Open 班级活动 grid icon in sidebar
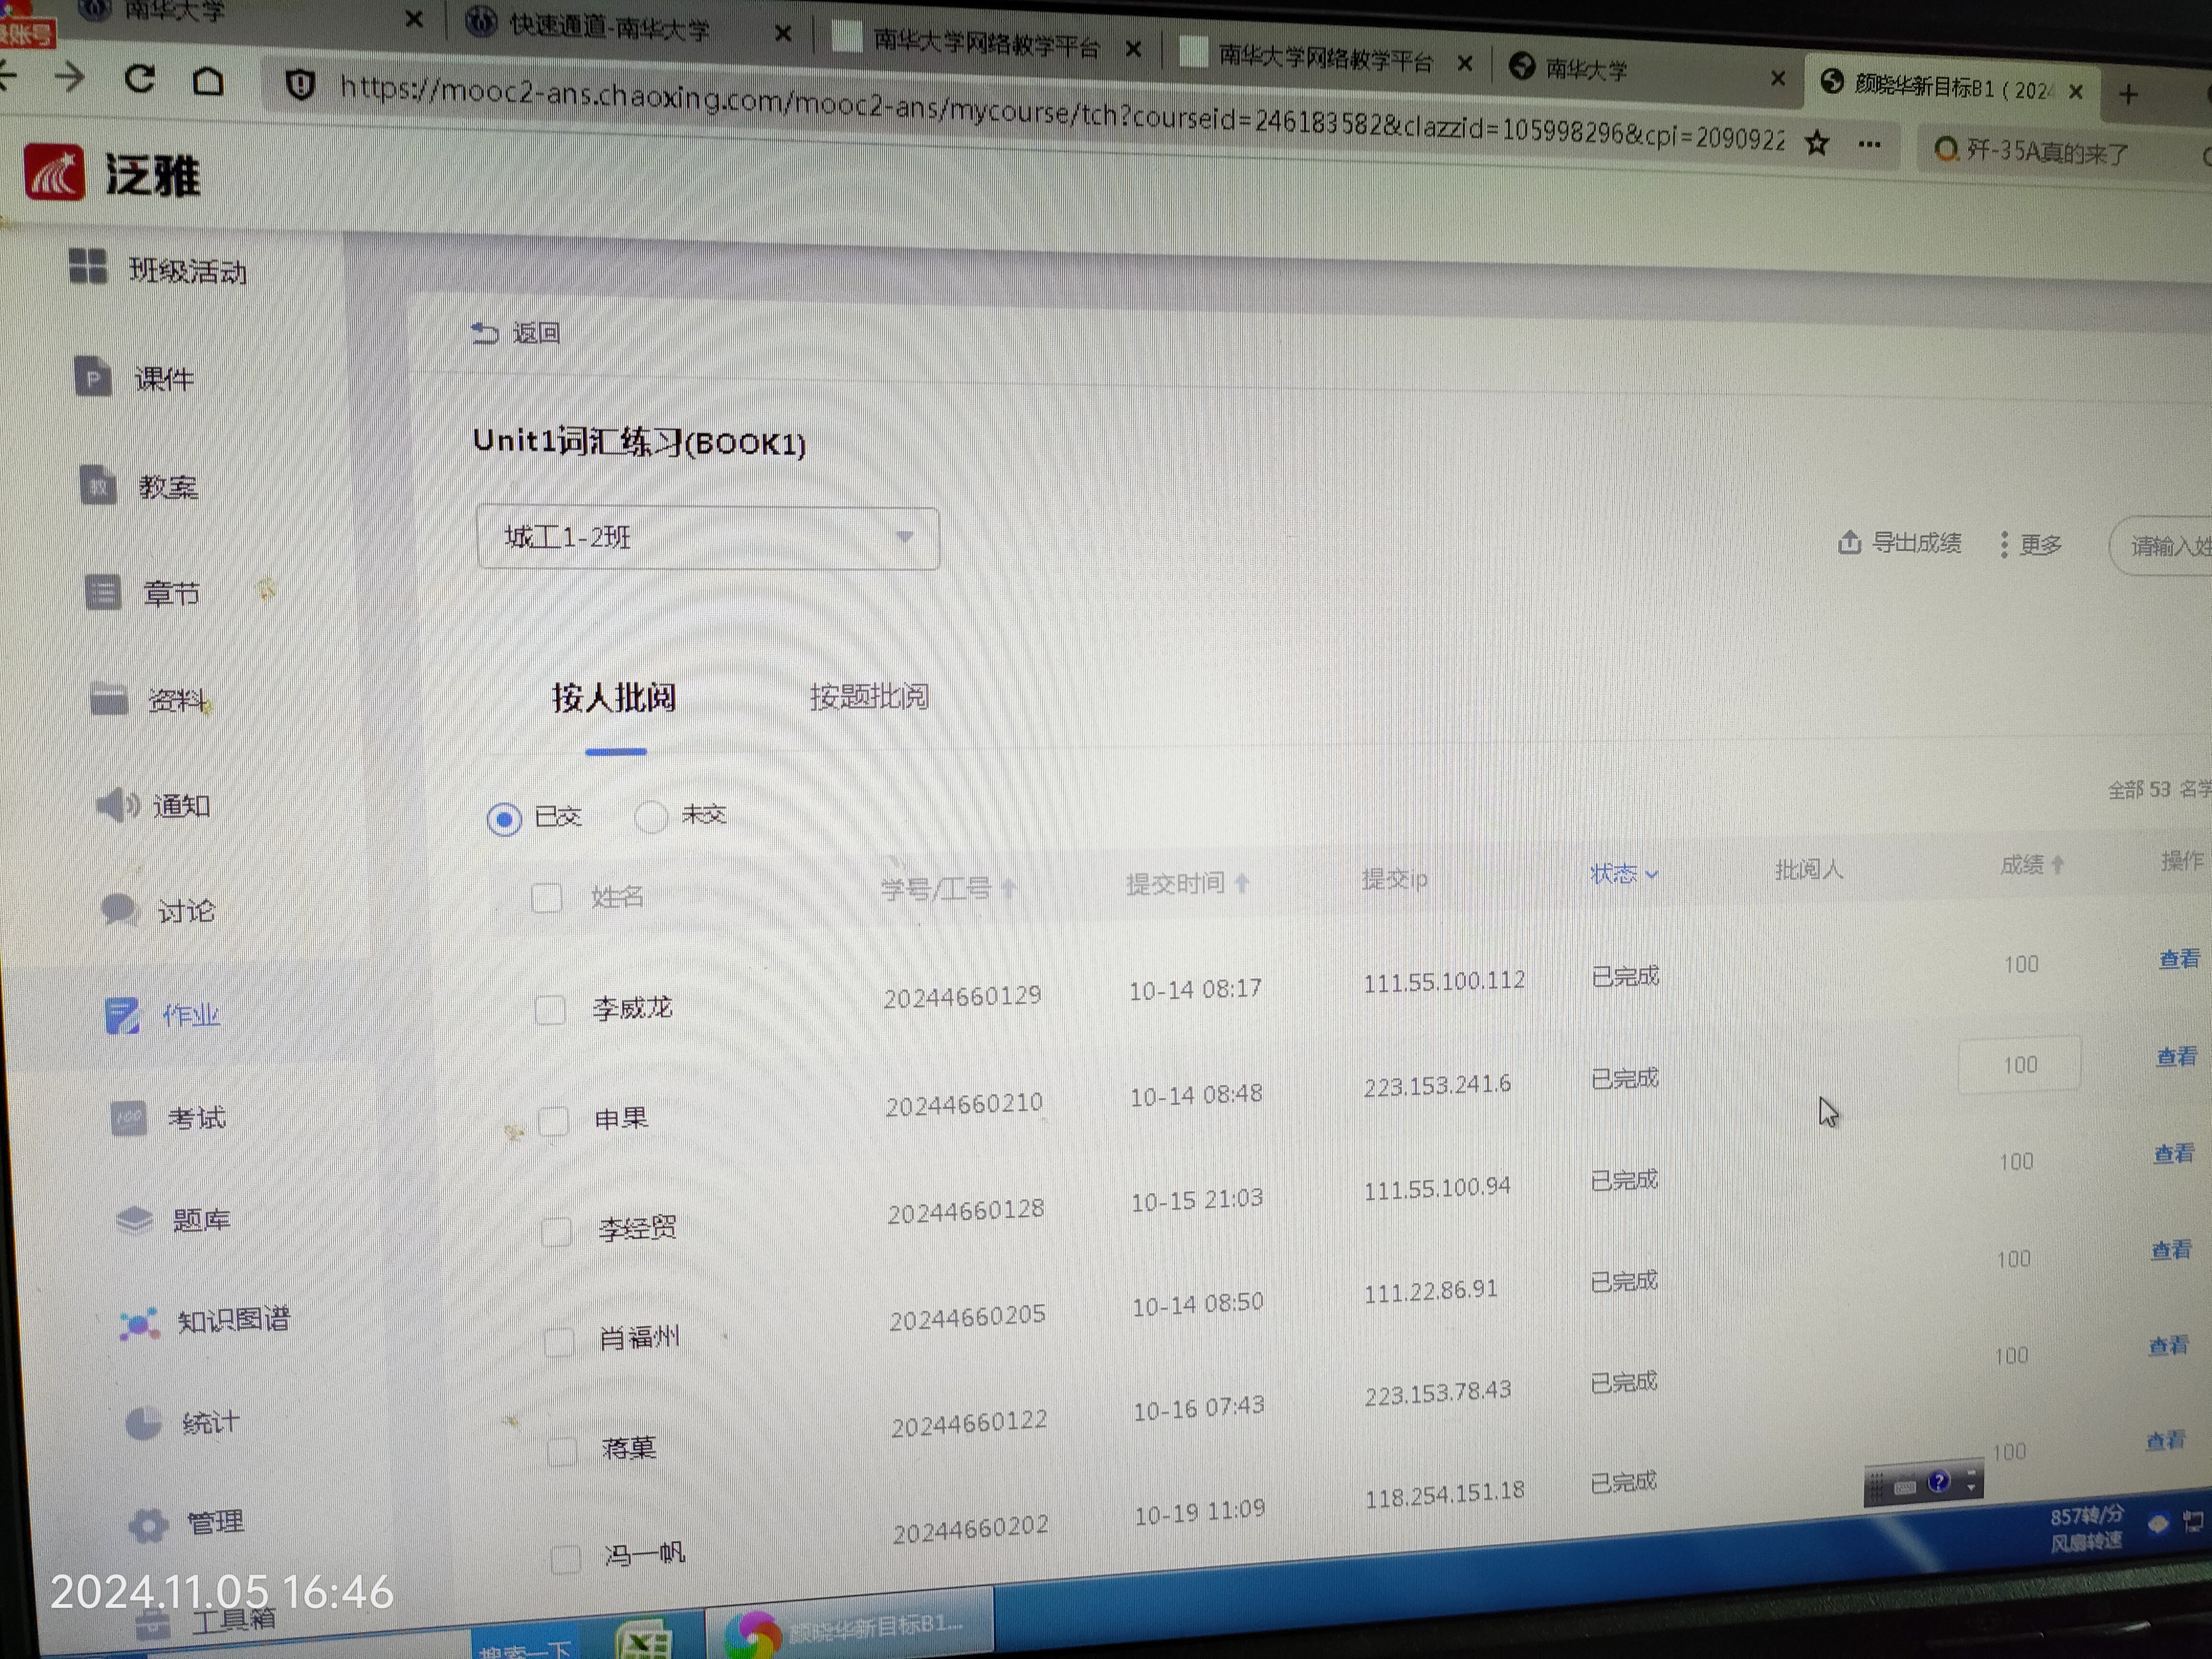 [x=88, y=266]
